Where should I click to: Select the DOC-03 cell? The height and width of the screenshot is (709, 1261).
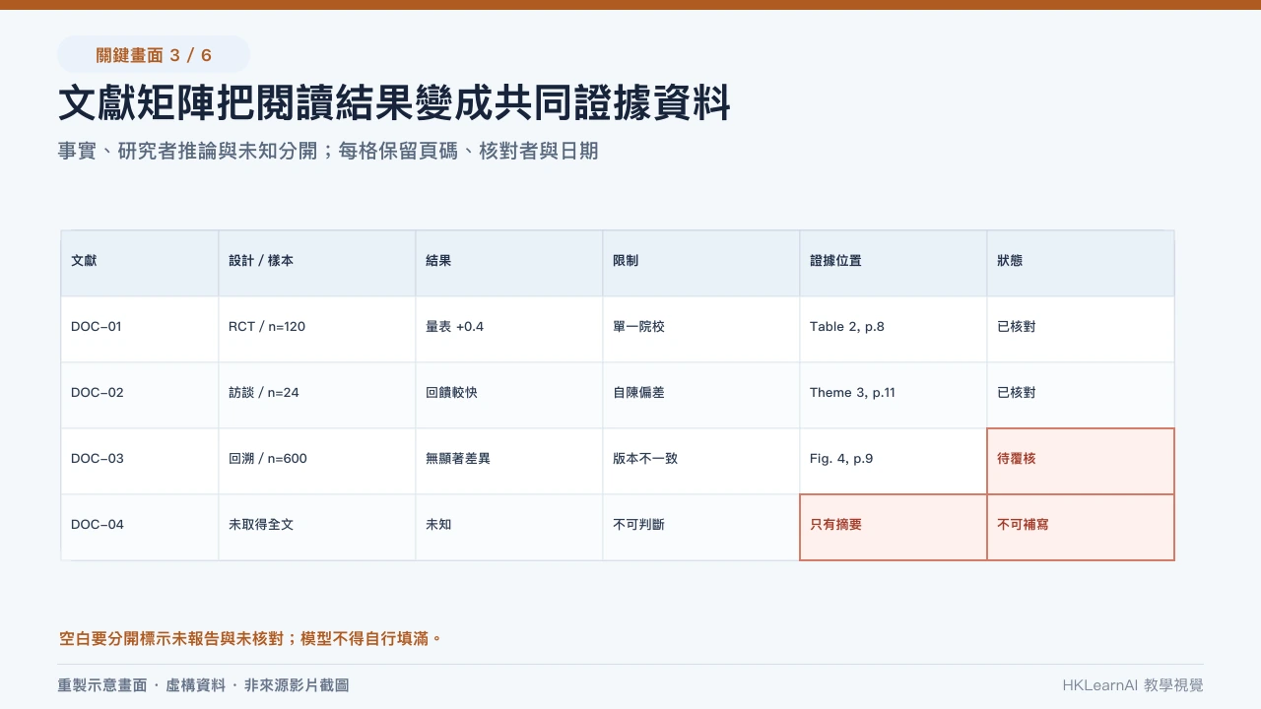pos(140,459)
